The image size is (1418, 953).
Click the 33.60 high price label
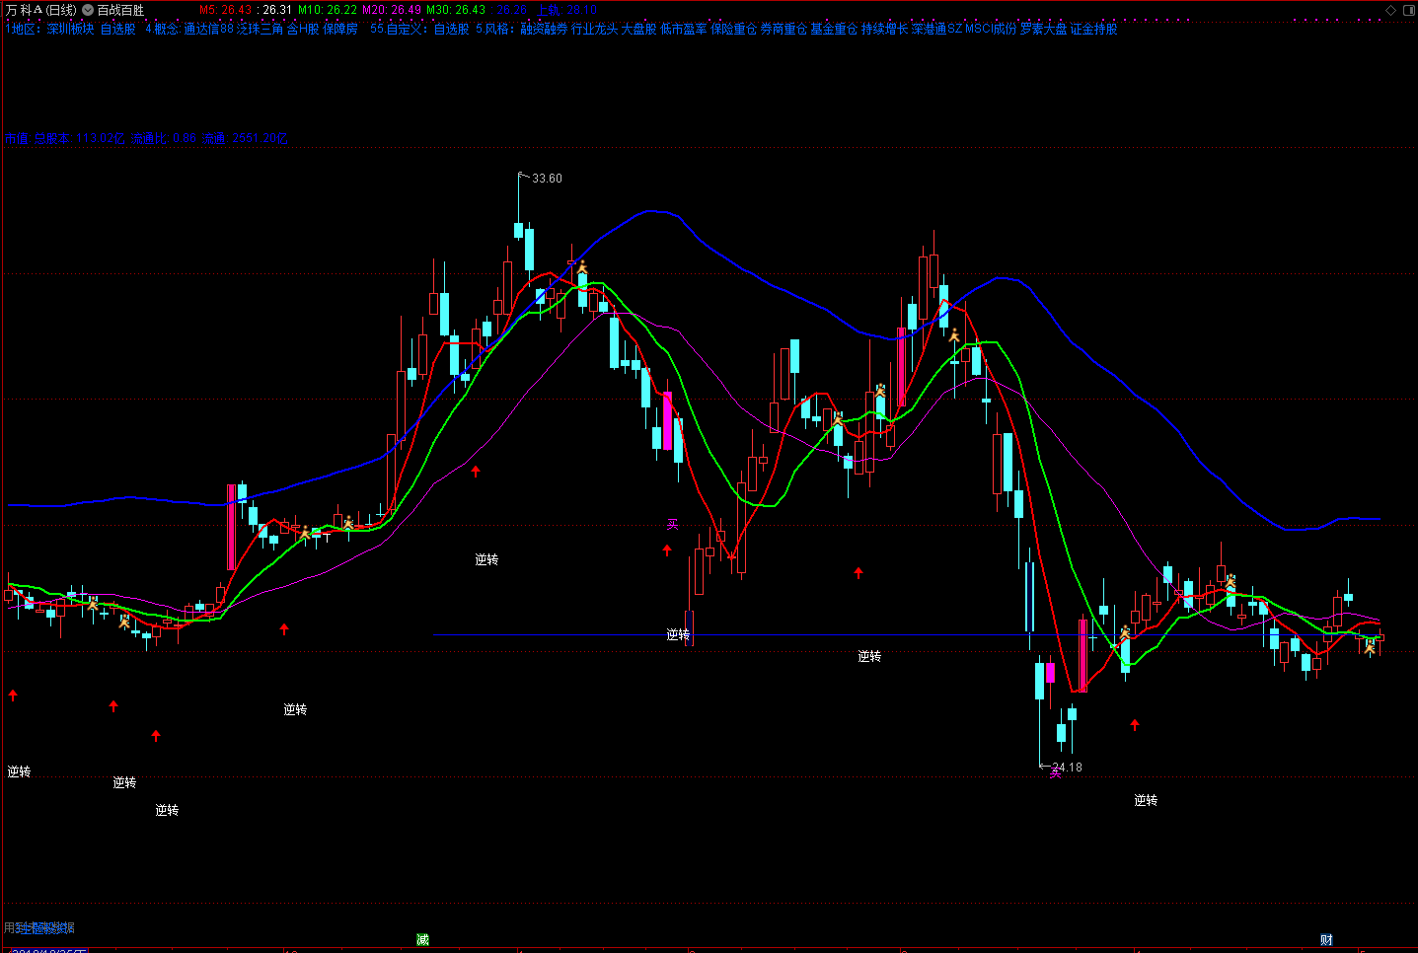[x=547, y=179]
